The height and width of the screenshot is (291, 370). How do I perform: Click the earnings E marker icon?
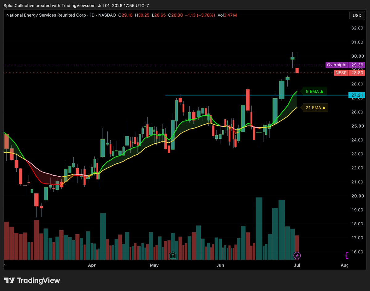(x=173, y=255)
